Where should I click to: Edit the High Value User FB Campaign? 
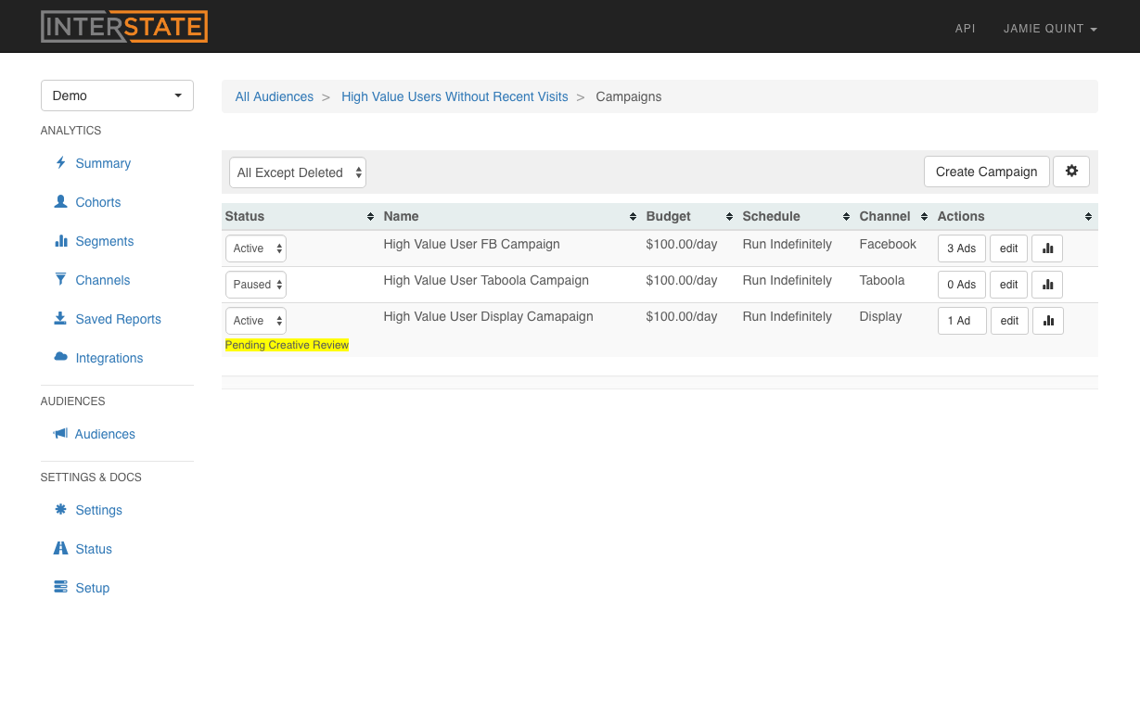[x=1009, y=248]
